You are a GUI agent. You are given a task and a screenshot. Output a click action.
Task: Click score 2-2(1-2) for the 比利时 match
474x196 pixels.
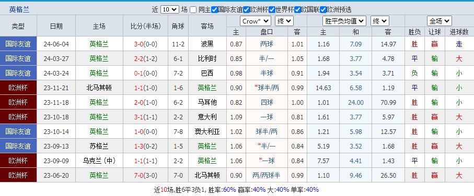[x=146, y=58]
